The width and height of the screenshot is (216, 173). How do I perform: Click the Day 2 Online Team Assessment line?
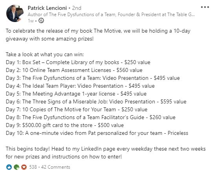point(74,70)
